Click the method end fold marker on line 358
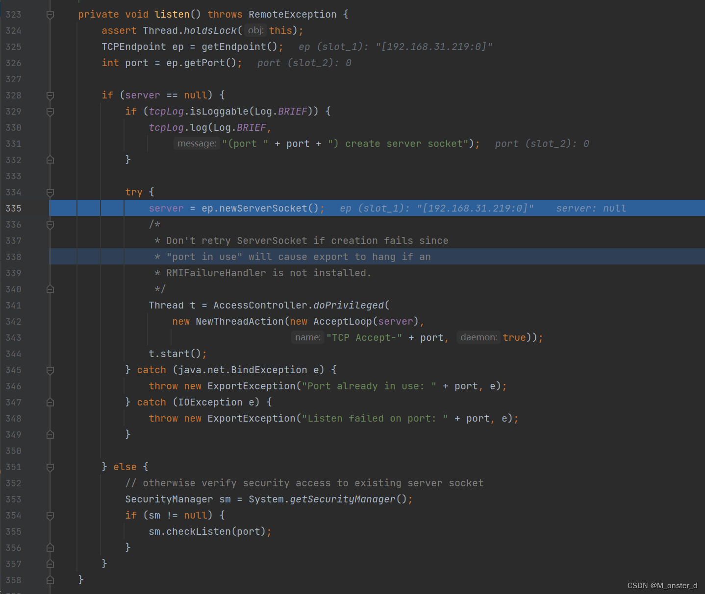Image resolution: width=705 pixels, height=594 pixels. tap(50, 580)
